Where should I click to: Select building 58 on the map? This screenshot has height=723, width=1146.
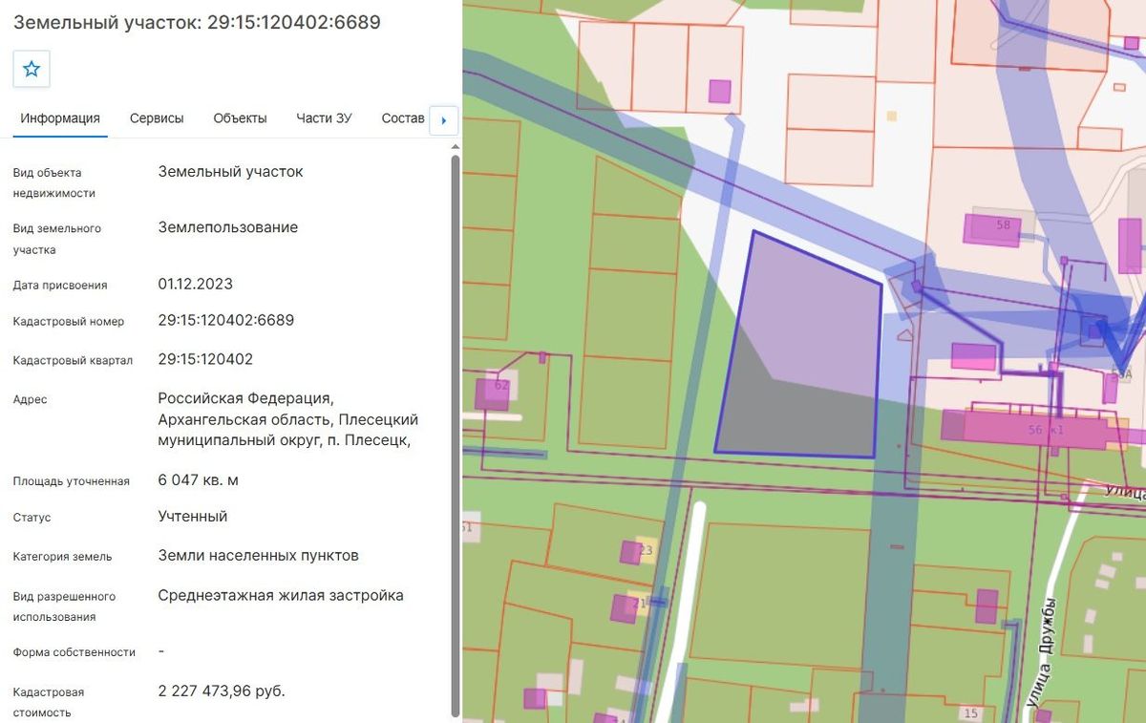[x=992, y=229]
